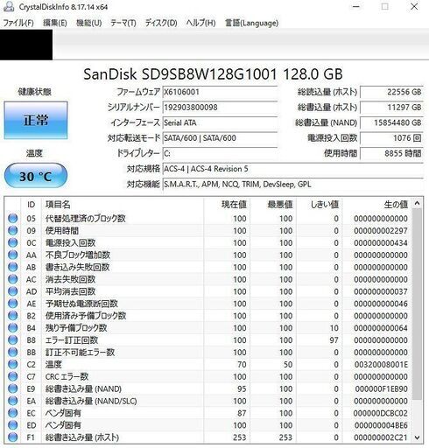429x448 pixels.
Task: Click status icon for ID B2 row
Action: (12, 316)
